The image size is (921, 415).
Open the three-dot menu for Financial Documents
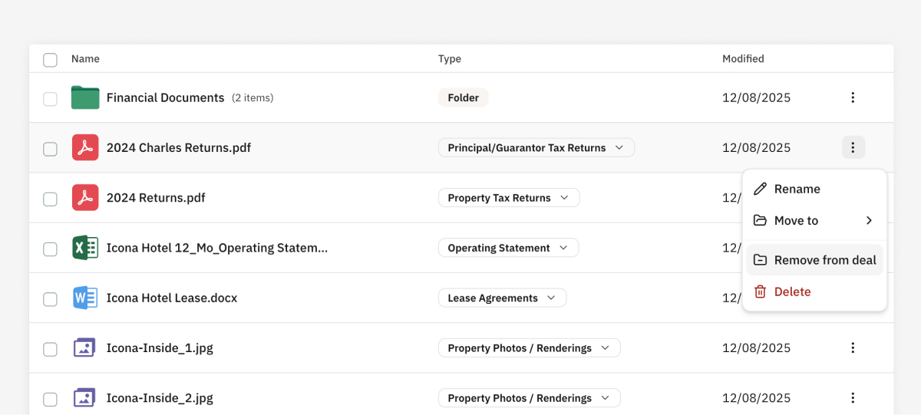853,97
